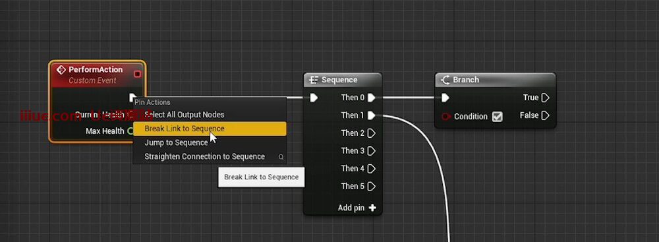Click the Then 4 output pin

coord(371,168)
